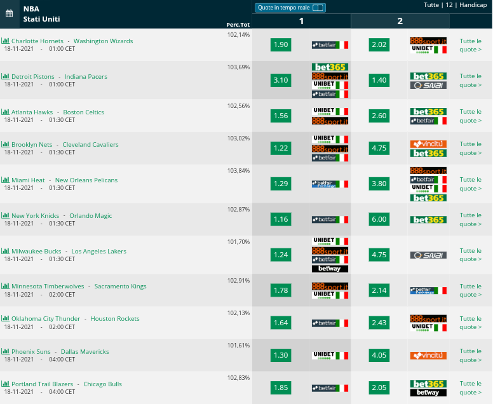
Task: Toggle the Quote in tempo reale switch
Action: (318, 8)
